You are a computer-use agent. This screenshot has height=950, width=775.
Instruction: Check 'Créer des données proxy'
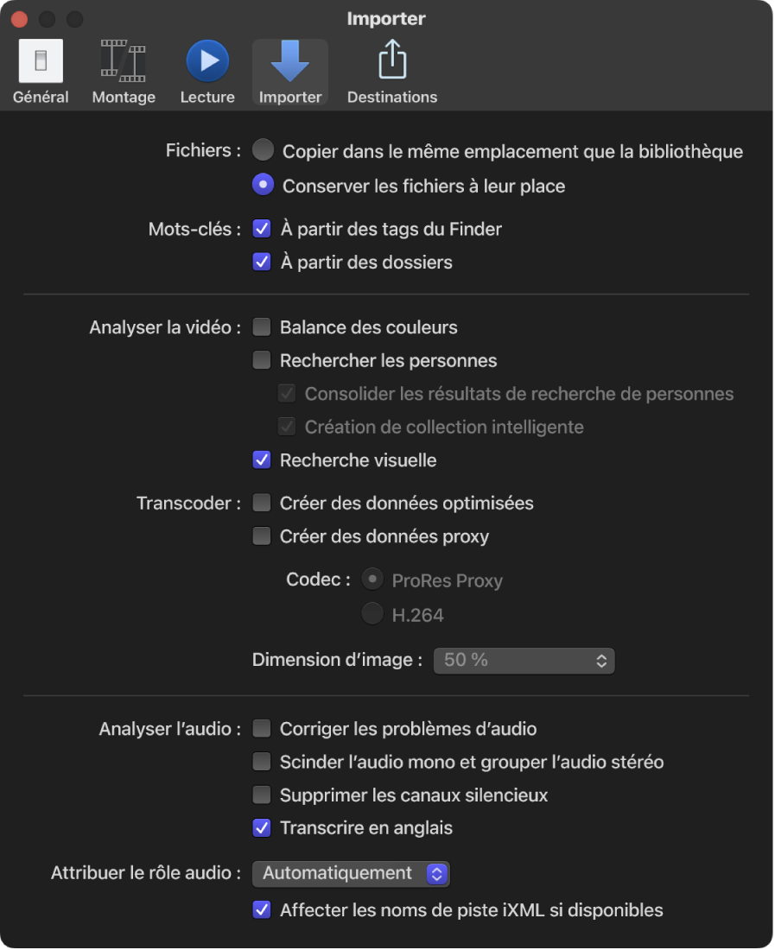pyautogui.click(x=261, y=535)
